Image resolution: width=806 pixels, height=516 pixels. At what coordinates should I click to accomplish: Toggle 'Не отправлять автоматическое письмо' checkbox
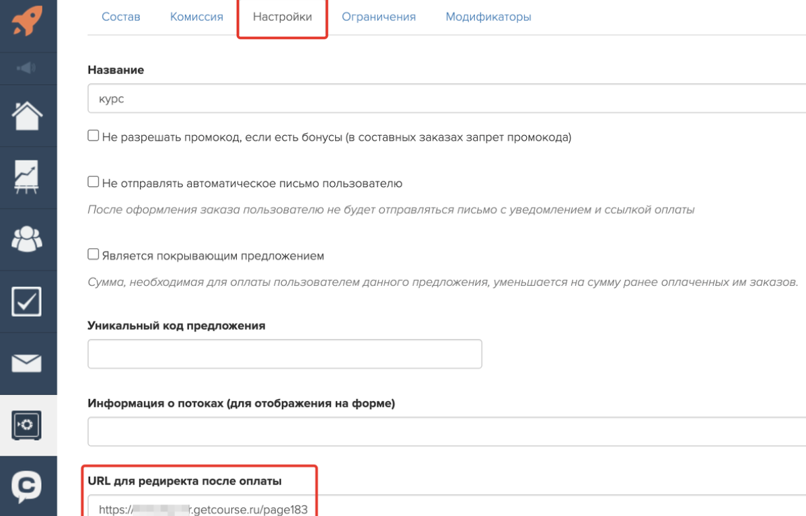94,182
